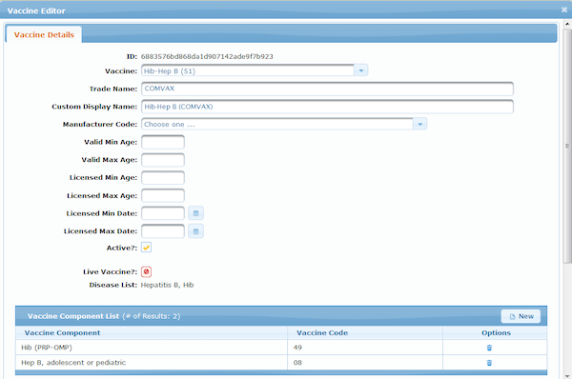
Task: Add a New vaccine component
Action: pyautogui.click(x=521, y=316)
